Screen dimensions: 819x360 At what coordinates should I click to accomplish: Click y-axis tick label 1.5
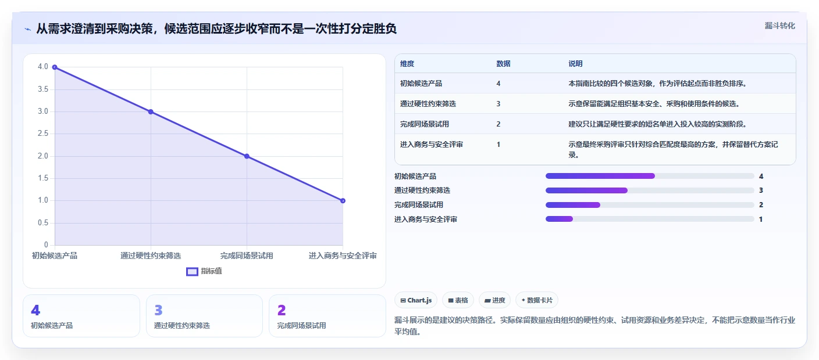click(x=44, y=178)
